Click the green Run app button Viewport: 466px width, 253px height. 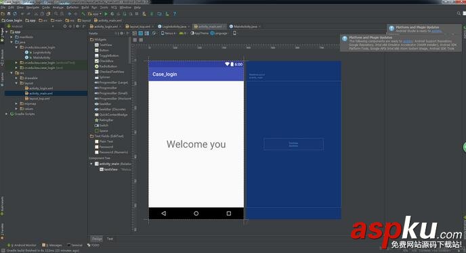tap(106, 14)
